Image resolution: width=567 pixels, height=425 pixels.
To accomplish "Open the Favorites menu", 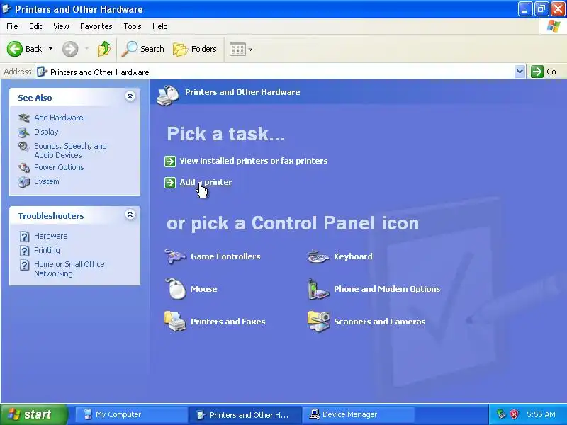I will click(96, 26).
